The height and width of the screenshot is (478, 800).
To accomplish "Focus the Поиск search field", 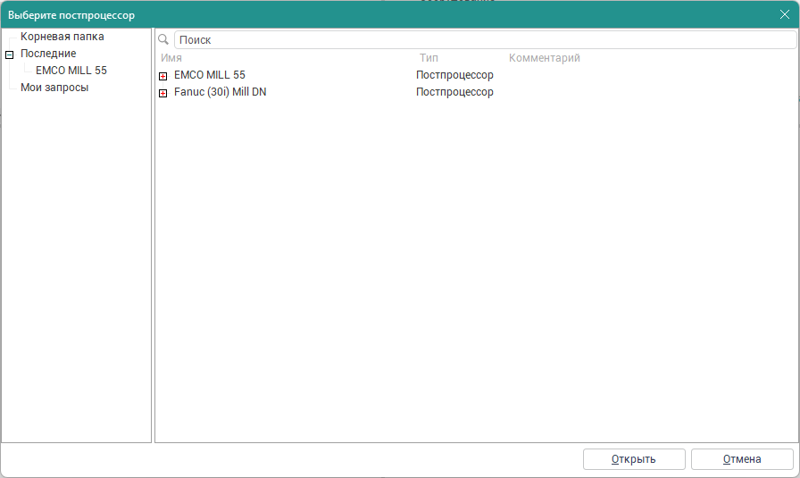I will (482, 40).
